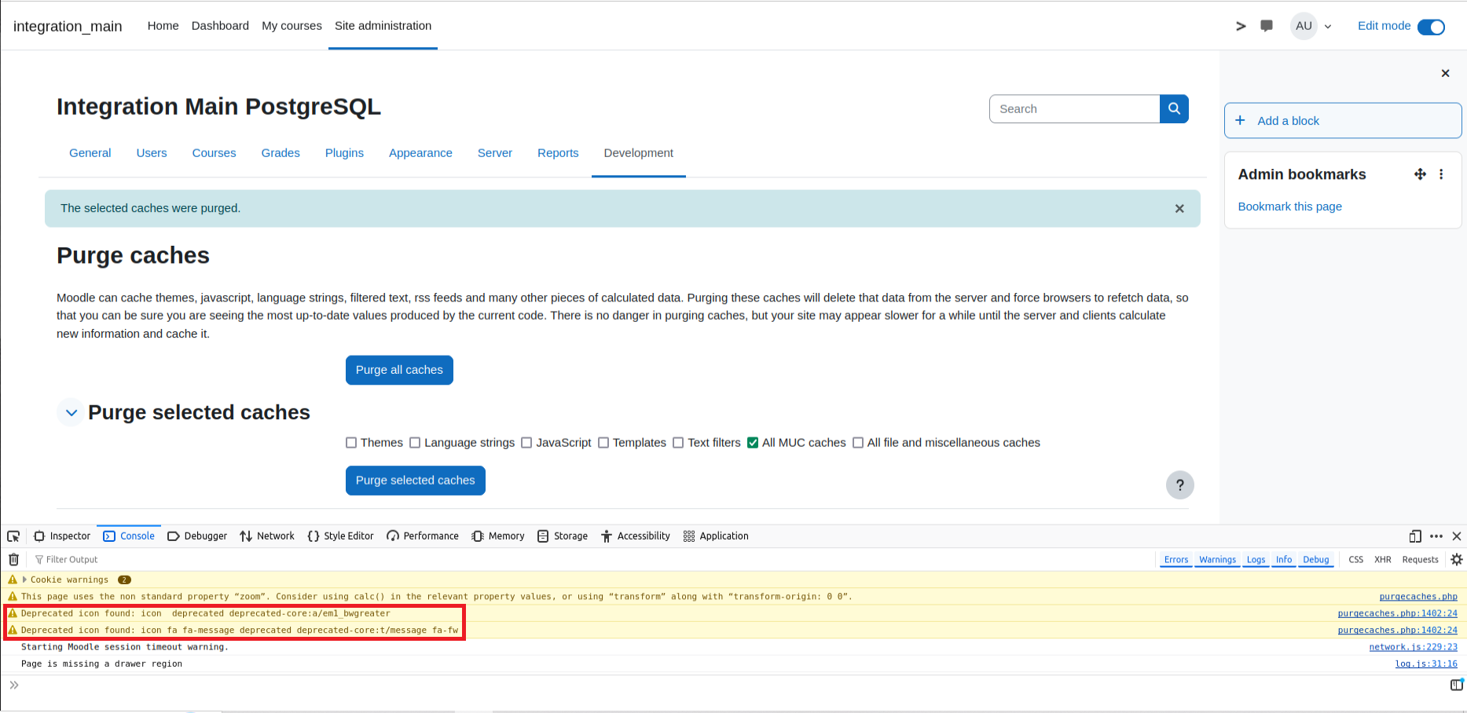The image size is (1467, 713).
Task: Check the Themes checkbox
Action: tap(351, 443)
